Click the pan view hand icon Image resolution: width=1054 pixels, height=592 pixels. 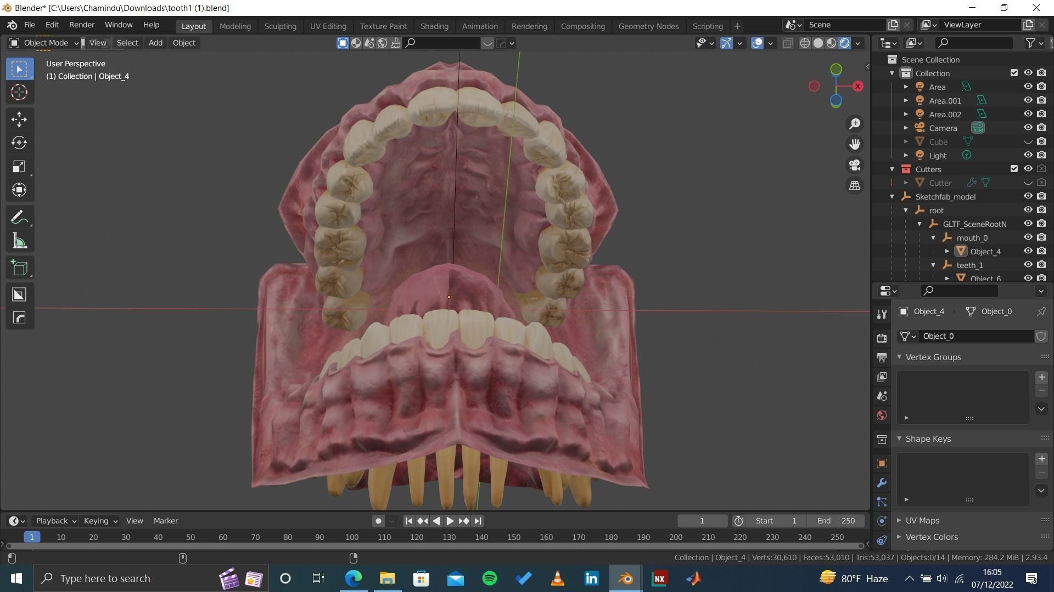(x=855, y=144)
